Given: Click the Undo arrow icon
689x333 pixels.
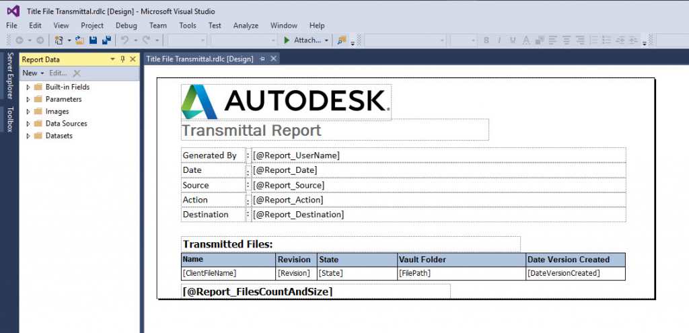Looking at the screenshot, I should point(124,40).
